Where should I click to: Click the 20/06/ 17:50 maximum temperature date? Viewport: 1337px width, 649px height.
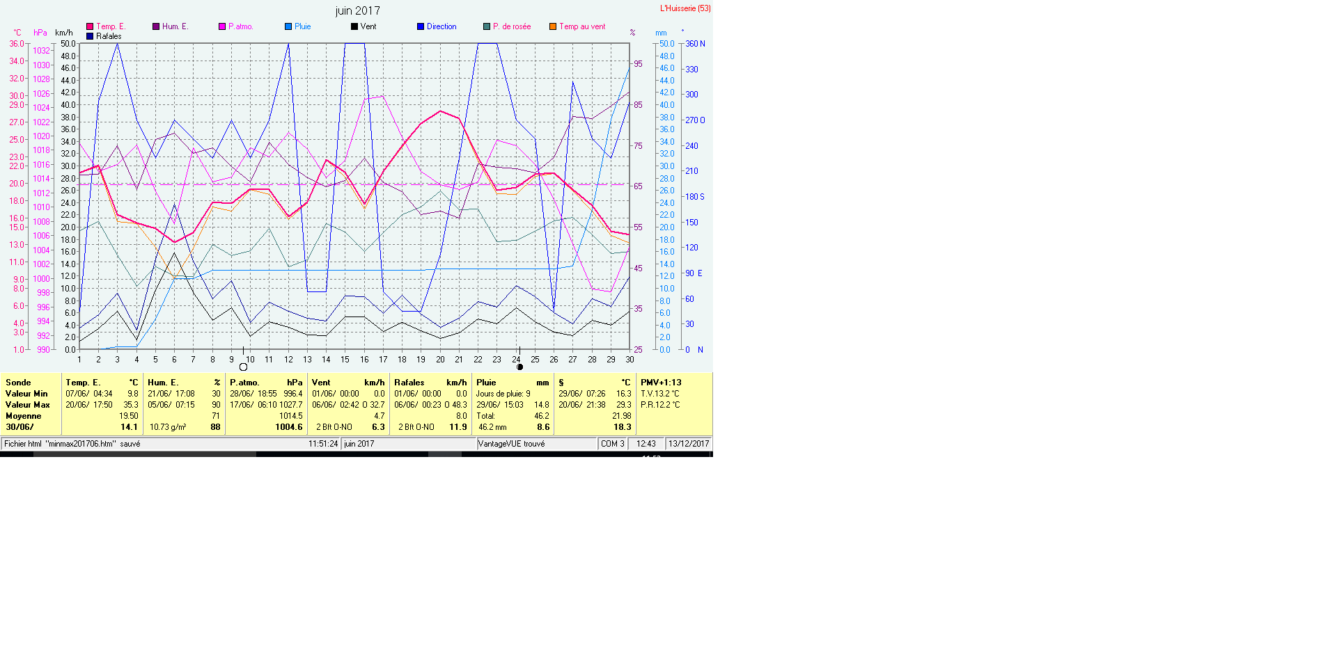click(89, 405)
